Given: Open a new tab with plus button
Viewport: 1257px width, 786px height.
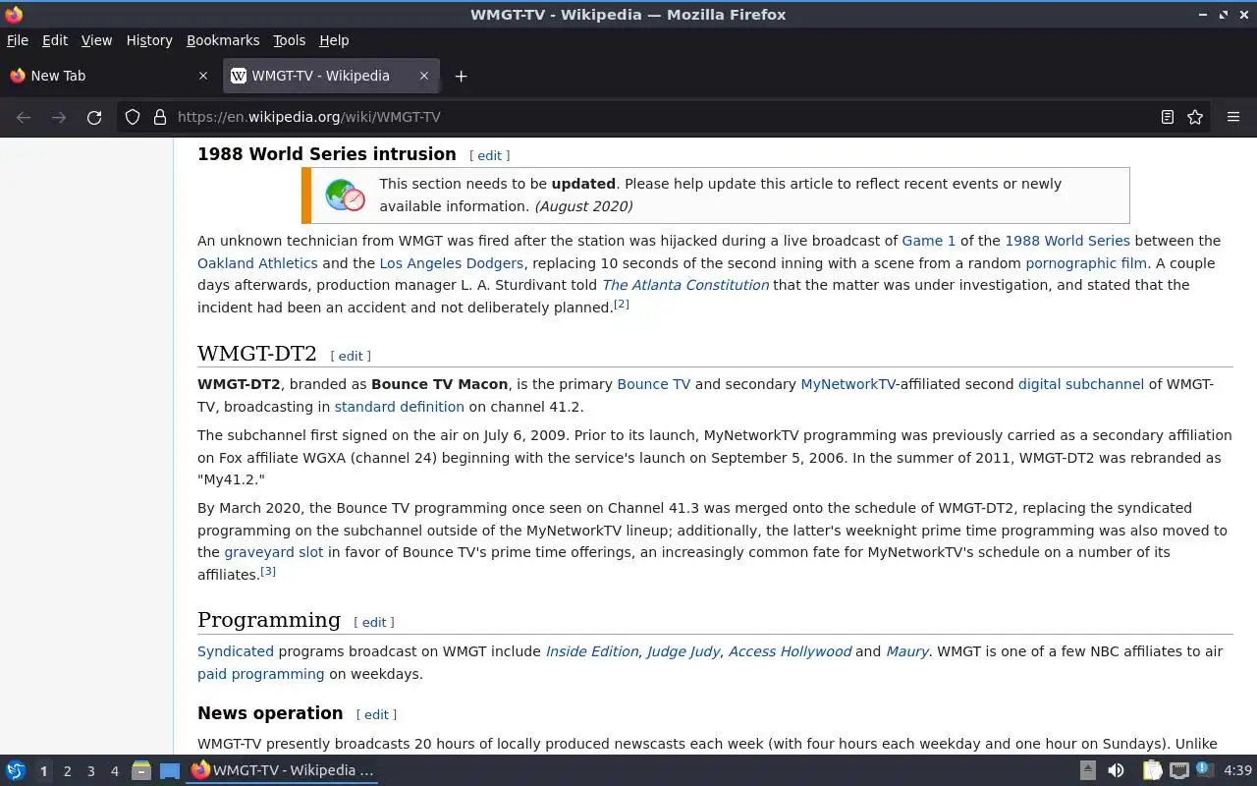Looking at the screenshot, I should (461, 76).
